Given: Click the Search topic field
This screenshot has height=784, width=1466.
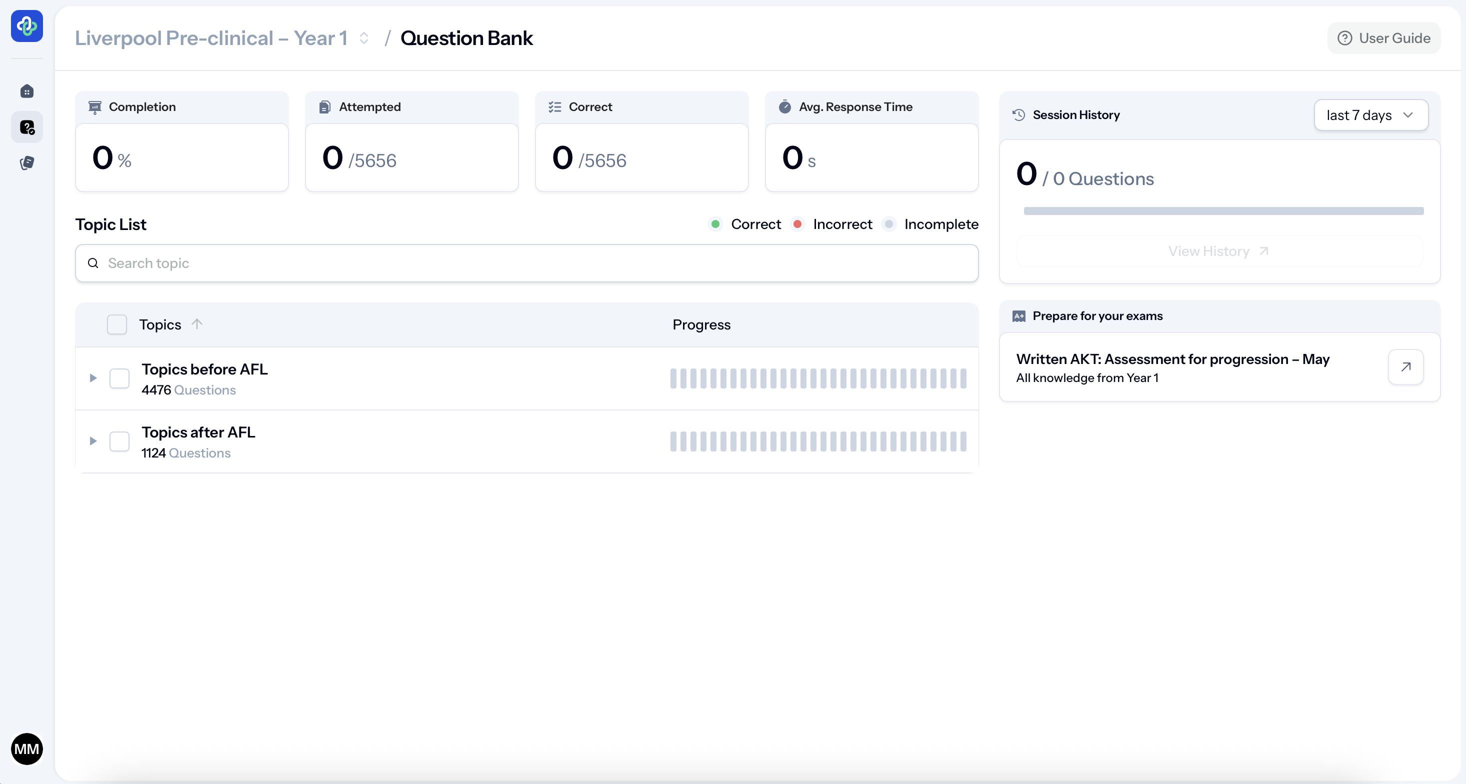Looking at the screenshot, I should click(526, 263).
